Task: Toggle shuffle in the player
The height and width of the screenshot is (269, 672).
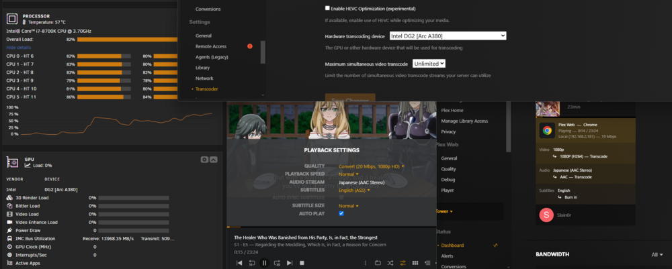Action: (390, 263)
